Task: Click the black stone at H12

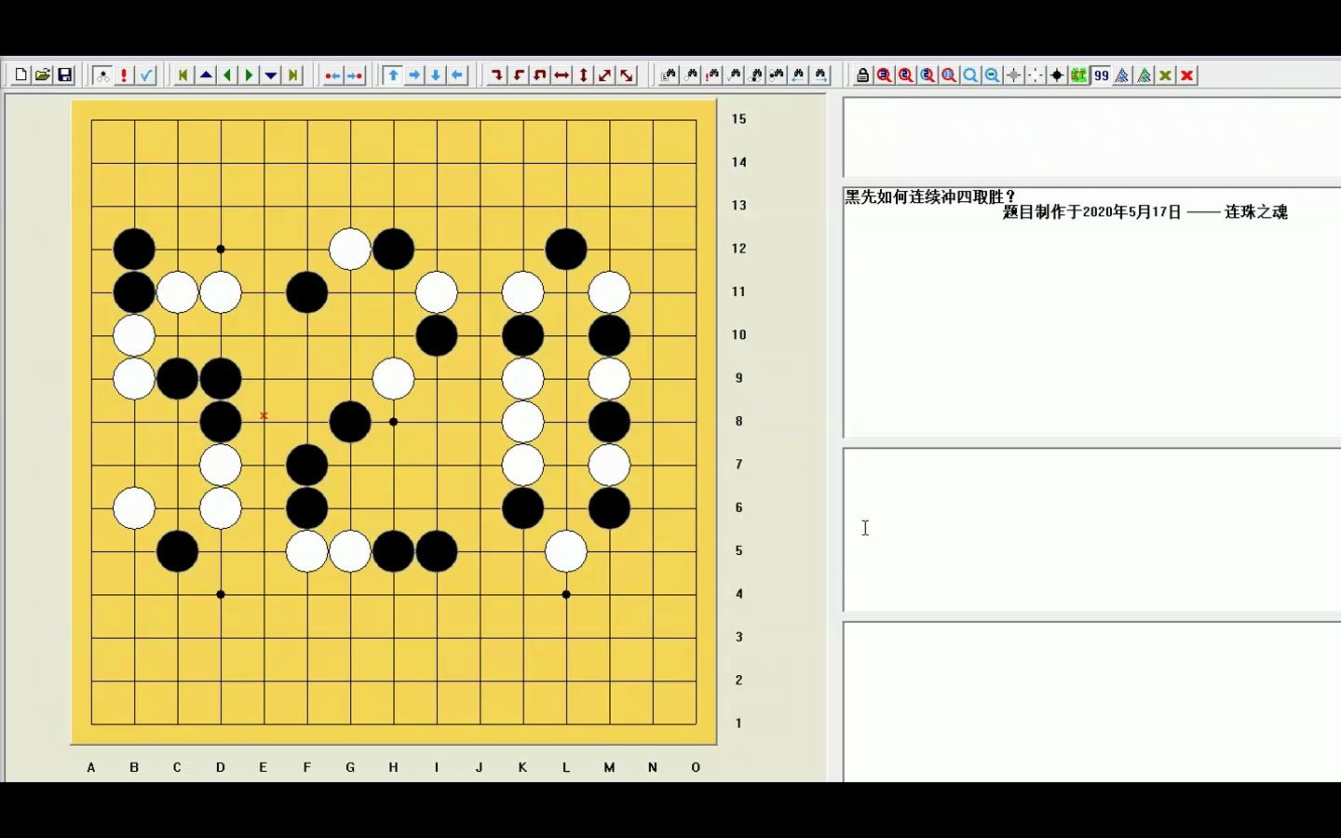Action: (x=393, y=250)
